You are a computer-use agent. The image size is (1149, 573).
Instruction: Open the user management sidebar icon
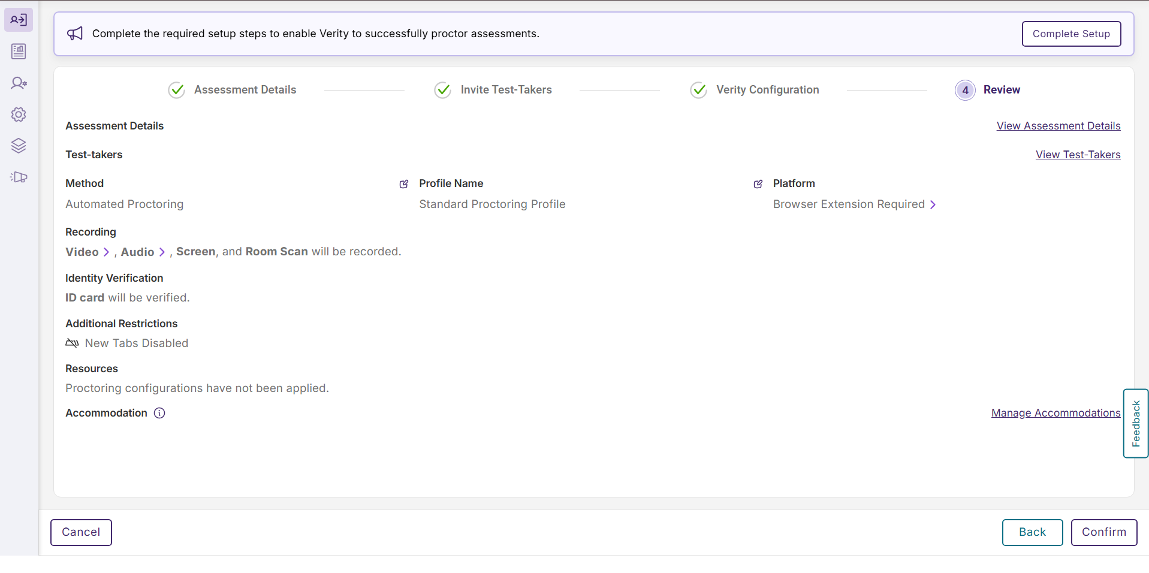[x=19, y=83]
